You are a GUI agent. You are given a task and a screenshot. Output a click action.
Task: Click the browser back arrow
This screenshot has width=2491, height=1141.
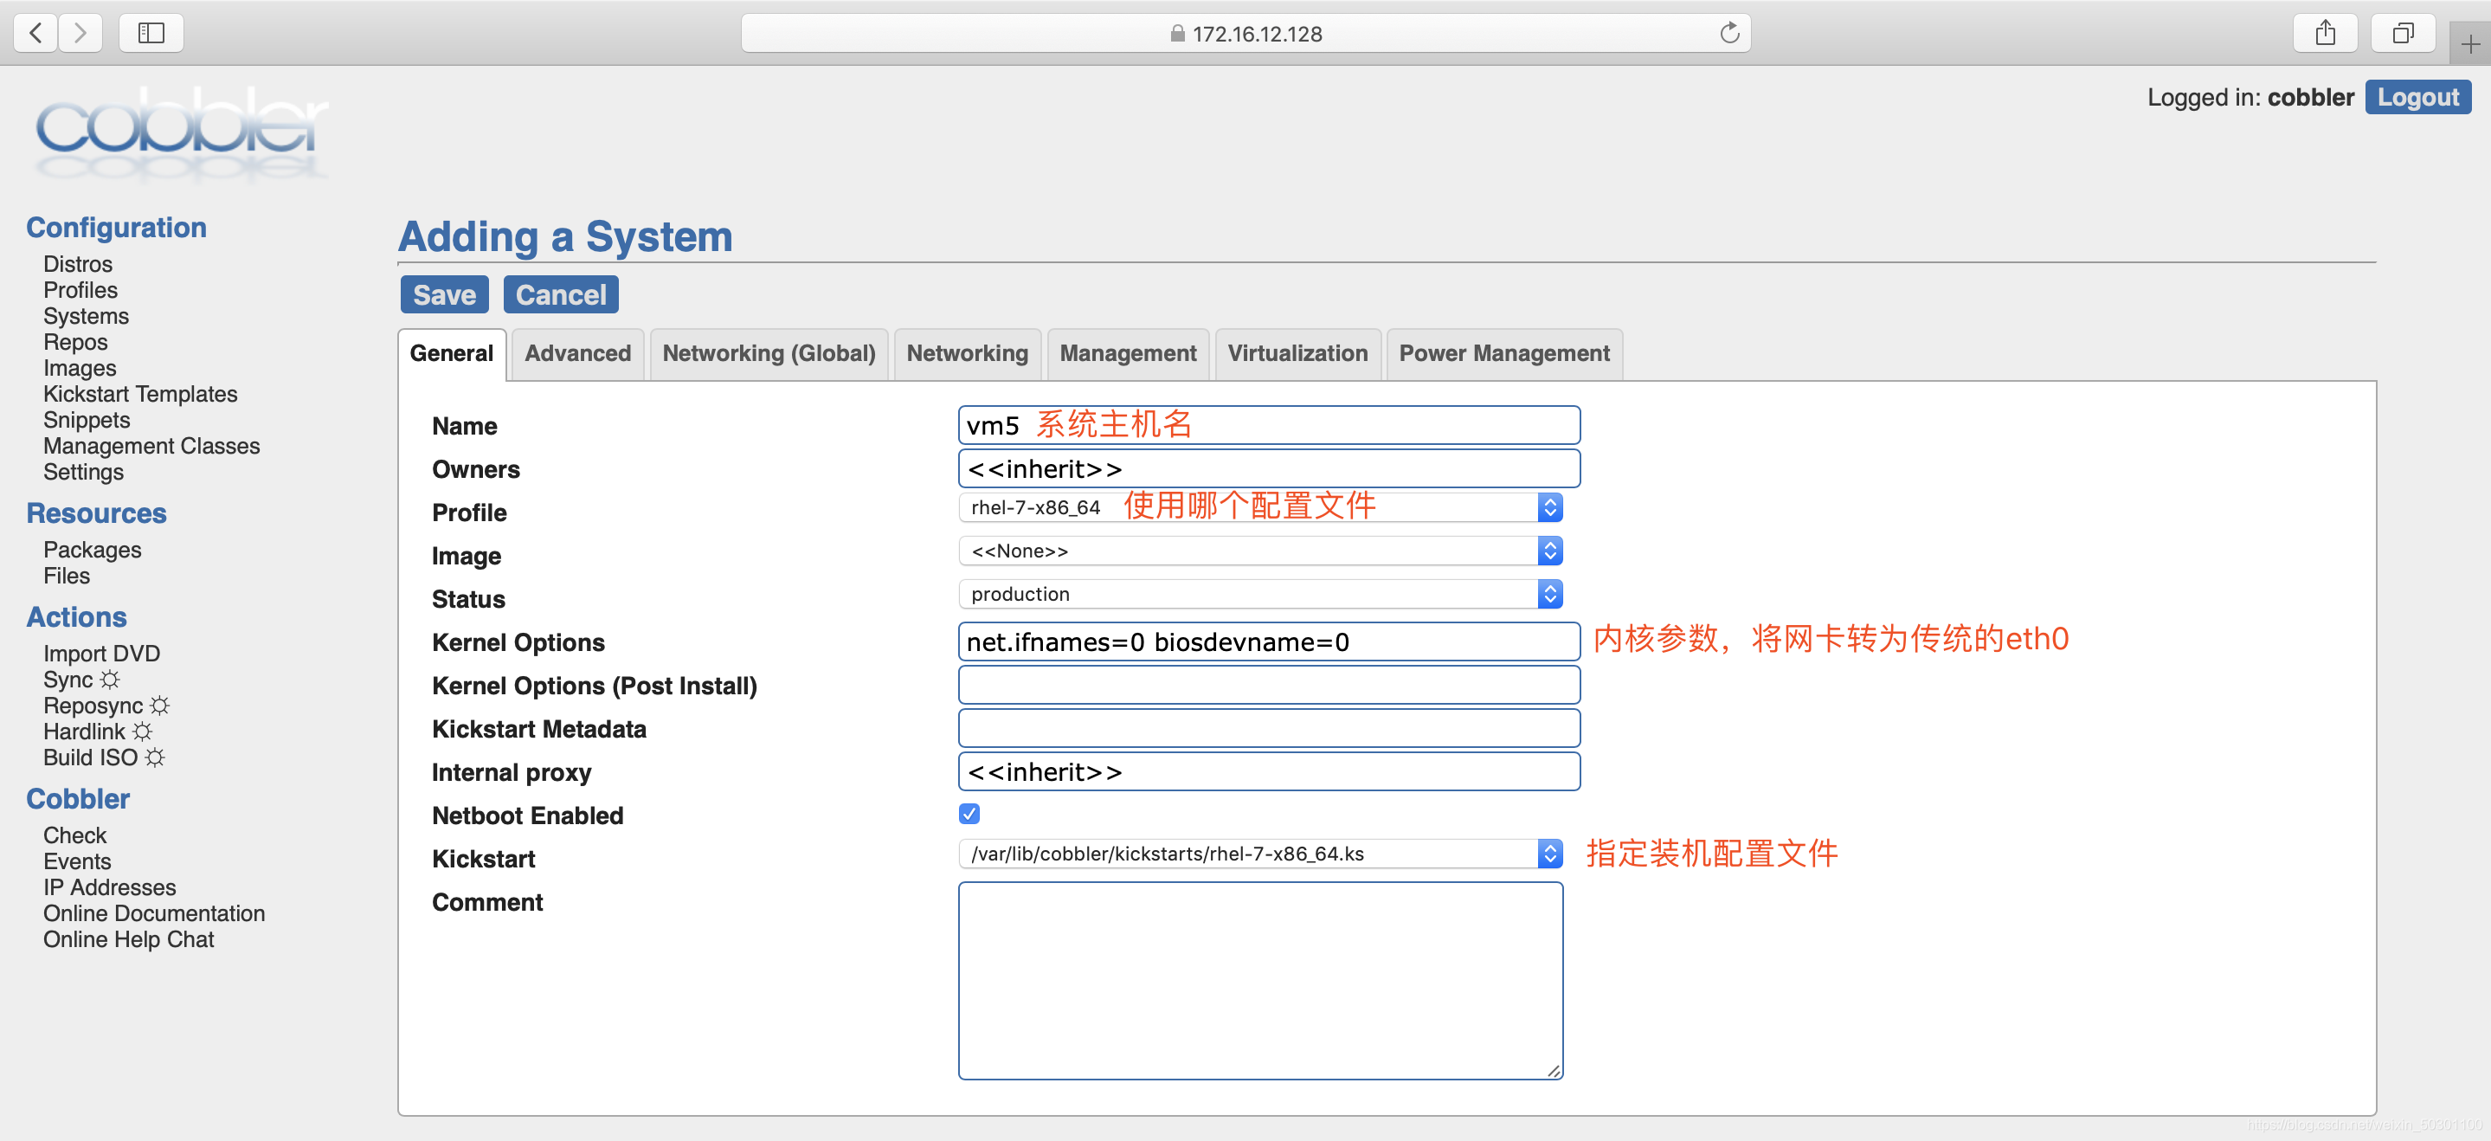click(35, 33)
